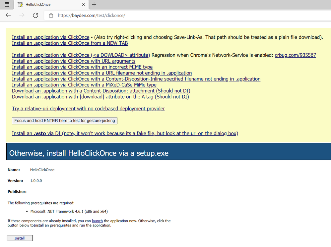Click the Install button

coord(20,238)
